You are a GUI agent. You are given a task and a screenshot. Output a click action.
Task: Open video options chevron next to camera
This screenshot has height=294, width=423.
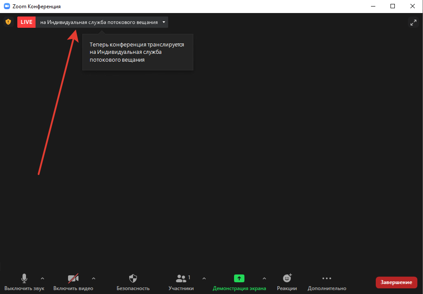click(94, 278)
